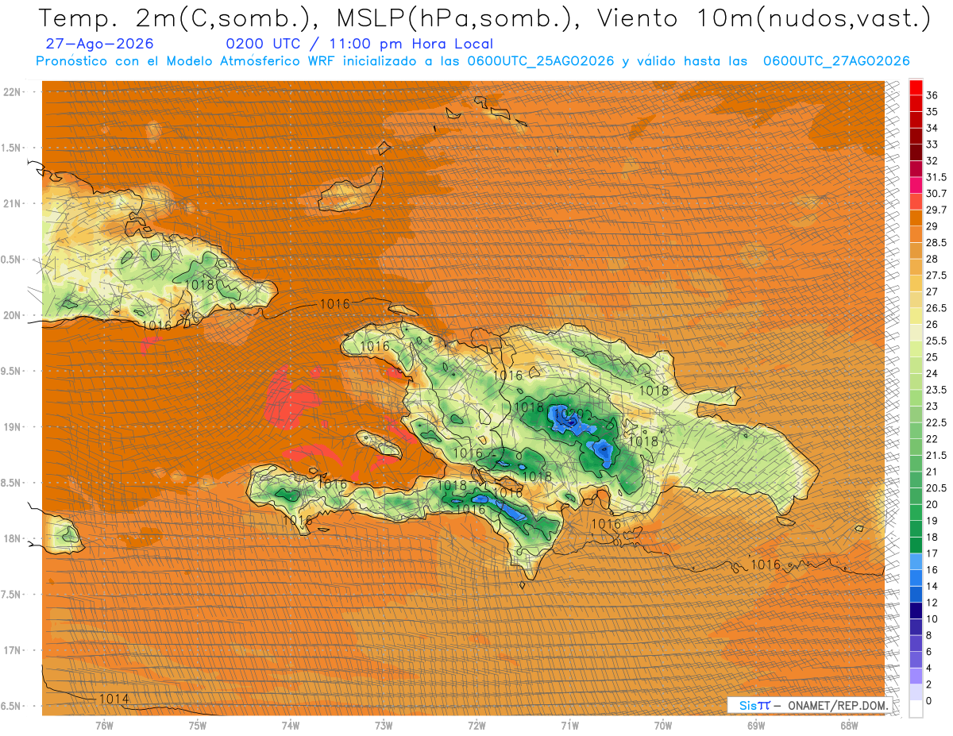Viewport: 953px width, 736px height.
Task: Click the "68W" longitude label
Action: pos(849,726)
